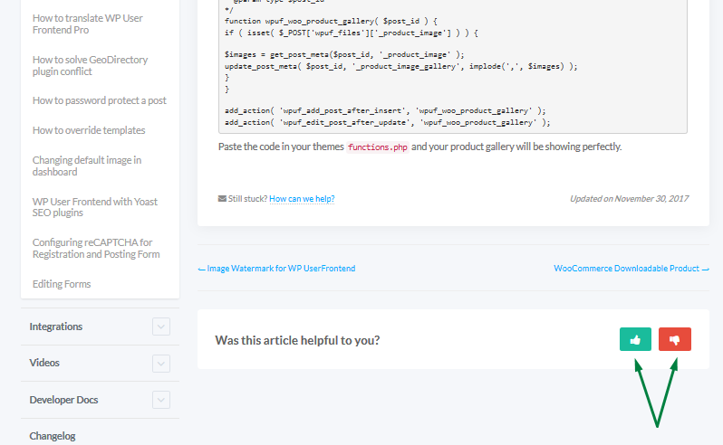
Task: Open 'How to password protect a post'
Action: point(99,100)
